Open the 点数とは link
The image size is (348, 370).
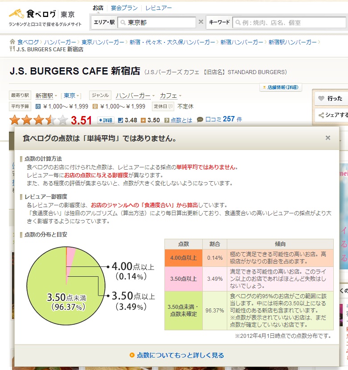[x=181, y=121]
